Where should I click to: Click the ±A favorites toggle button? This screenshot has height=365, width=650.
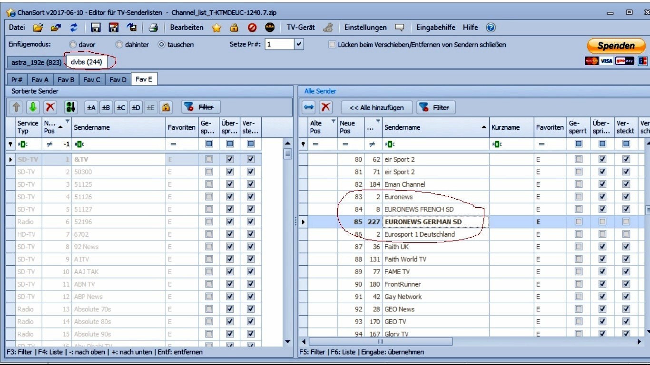[x=91, y=108]
